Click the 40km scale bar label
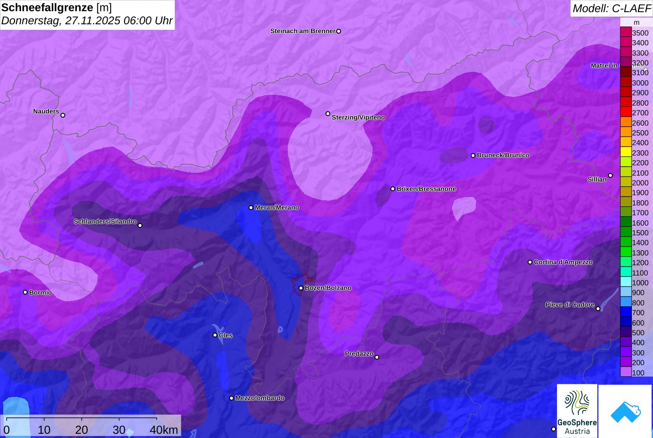 [164, 430]
